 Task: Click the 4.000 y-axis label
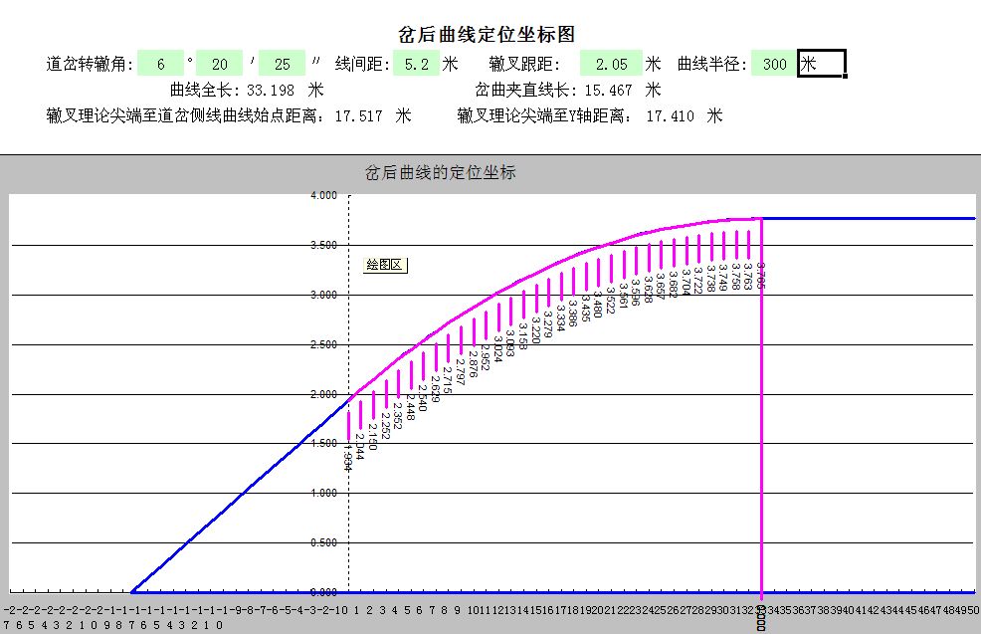point(323,195)
